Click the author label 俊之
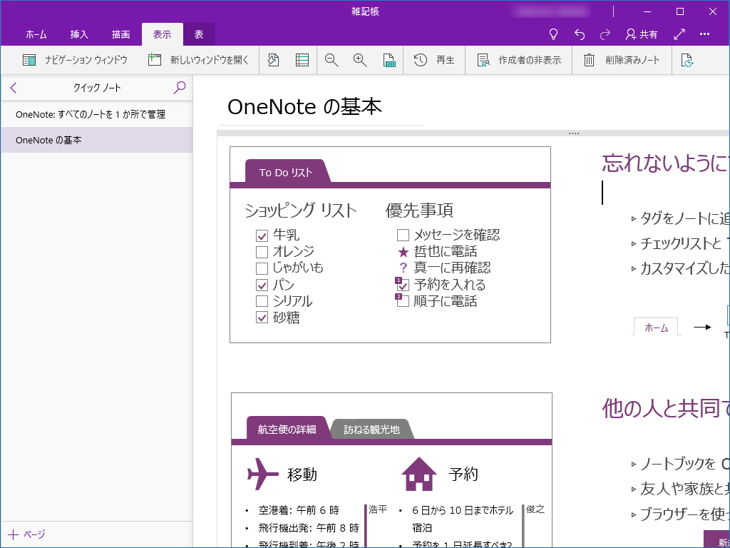The height and width of the screenshot is (548, 730). click(x=535, y=509)
